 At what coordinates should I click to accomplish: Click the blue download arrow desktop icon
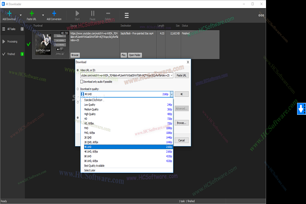point(301,109)
